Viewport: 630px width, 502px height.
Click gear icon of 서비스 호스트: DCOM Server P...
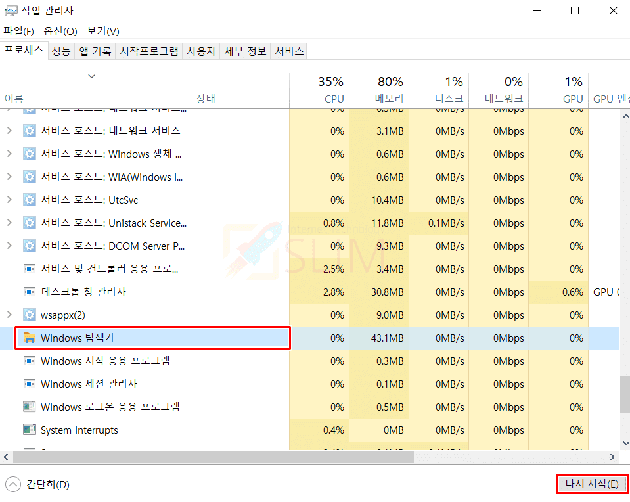[30, 246]
